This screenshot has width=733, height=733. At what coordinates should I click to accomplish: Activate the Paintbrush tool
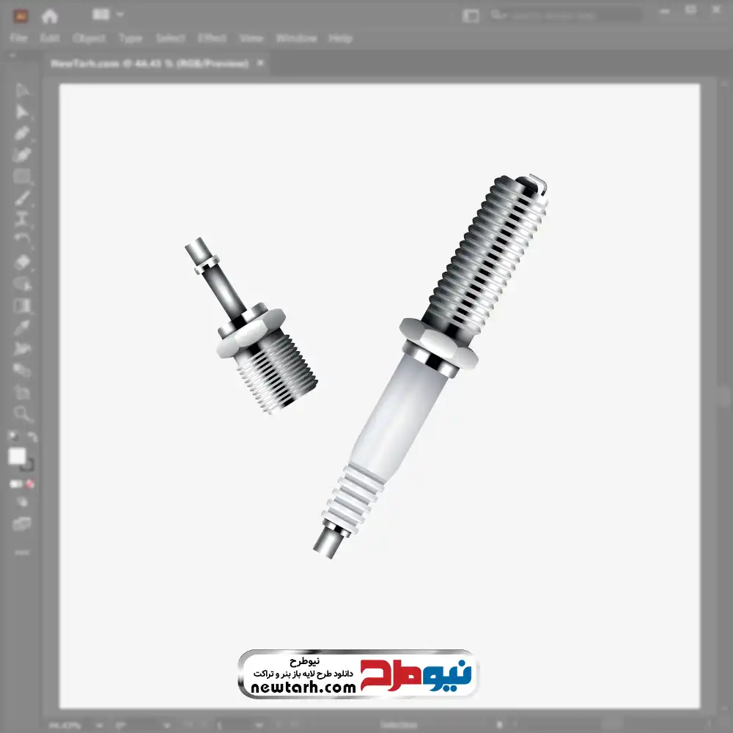22,198
